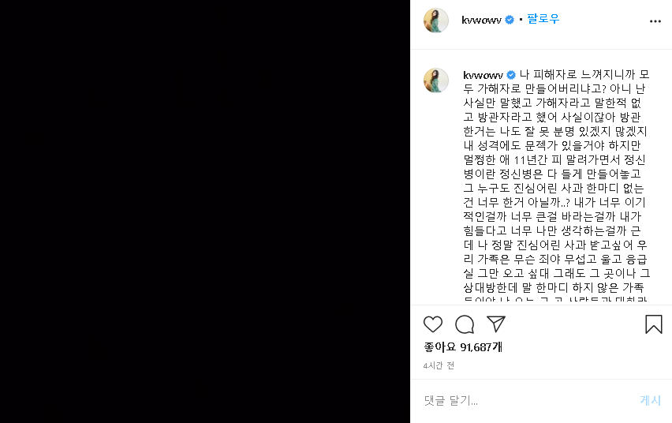672x423 pixels.
Task: Click the black post image area
Action: [x=205, y=211]
